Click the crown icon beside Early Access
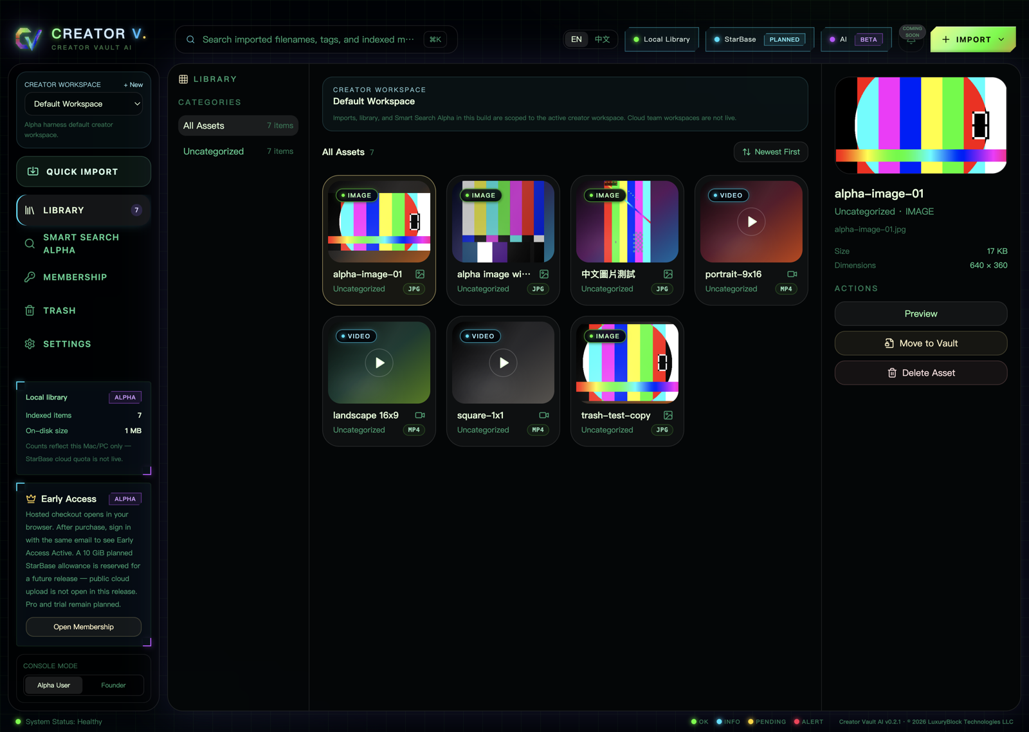 31,499
